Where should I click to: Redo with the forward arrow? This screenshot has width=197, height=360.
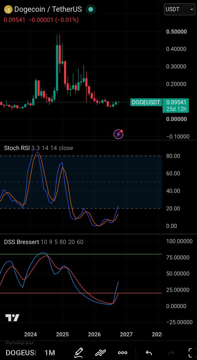(171, 353)
